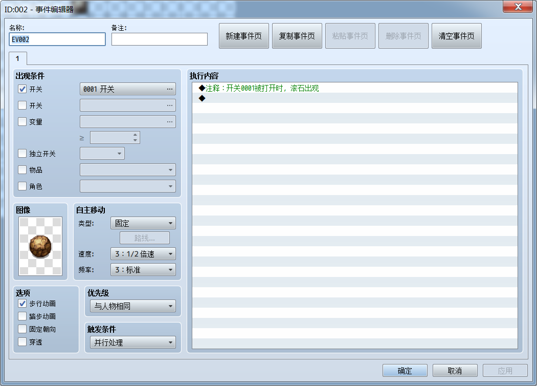Open the second switch selector field
This screenshot has height=386, width=537.
(x=128, y=105)
